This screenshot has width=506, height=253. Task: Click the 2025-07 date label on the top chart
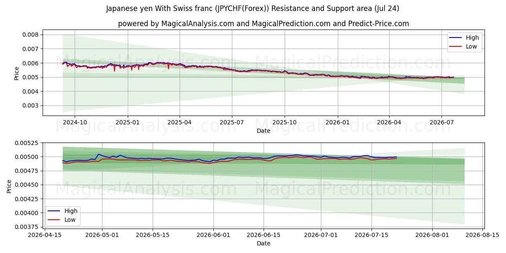(232, 123)
